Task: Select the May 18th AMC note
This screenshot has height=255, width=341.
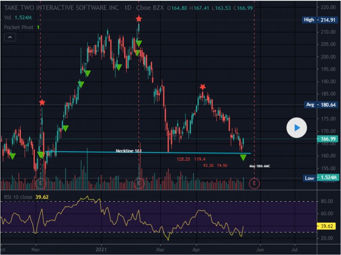Action: click(x=260, y=166)
